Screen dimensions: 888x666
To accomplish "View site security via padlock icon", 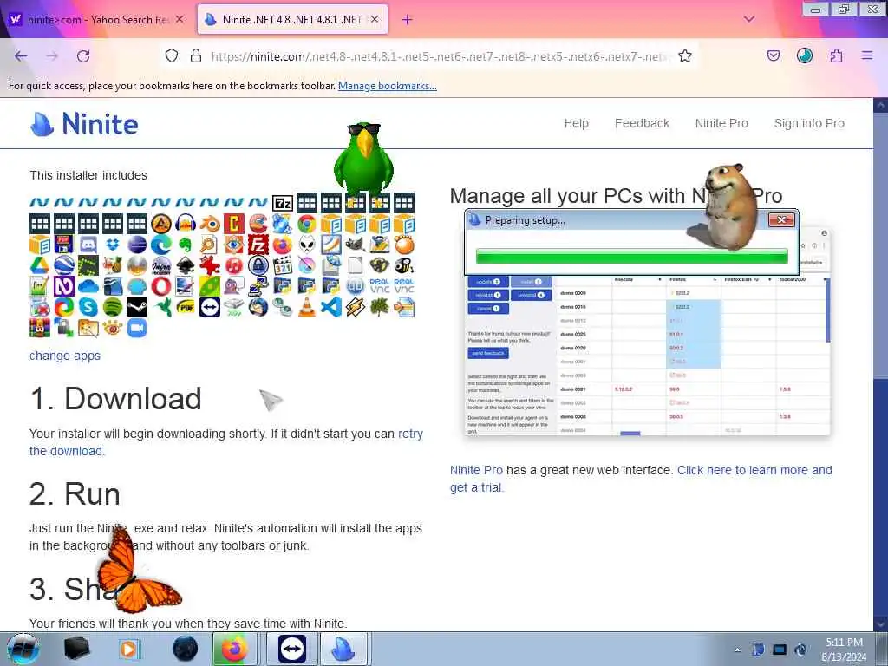I will coord(196,55).
